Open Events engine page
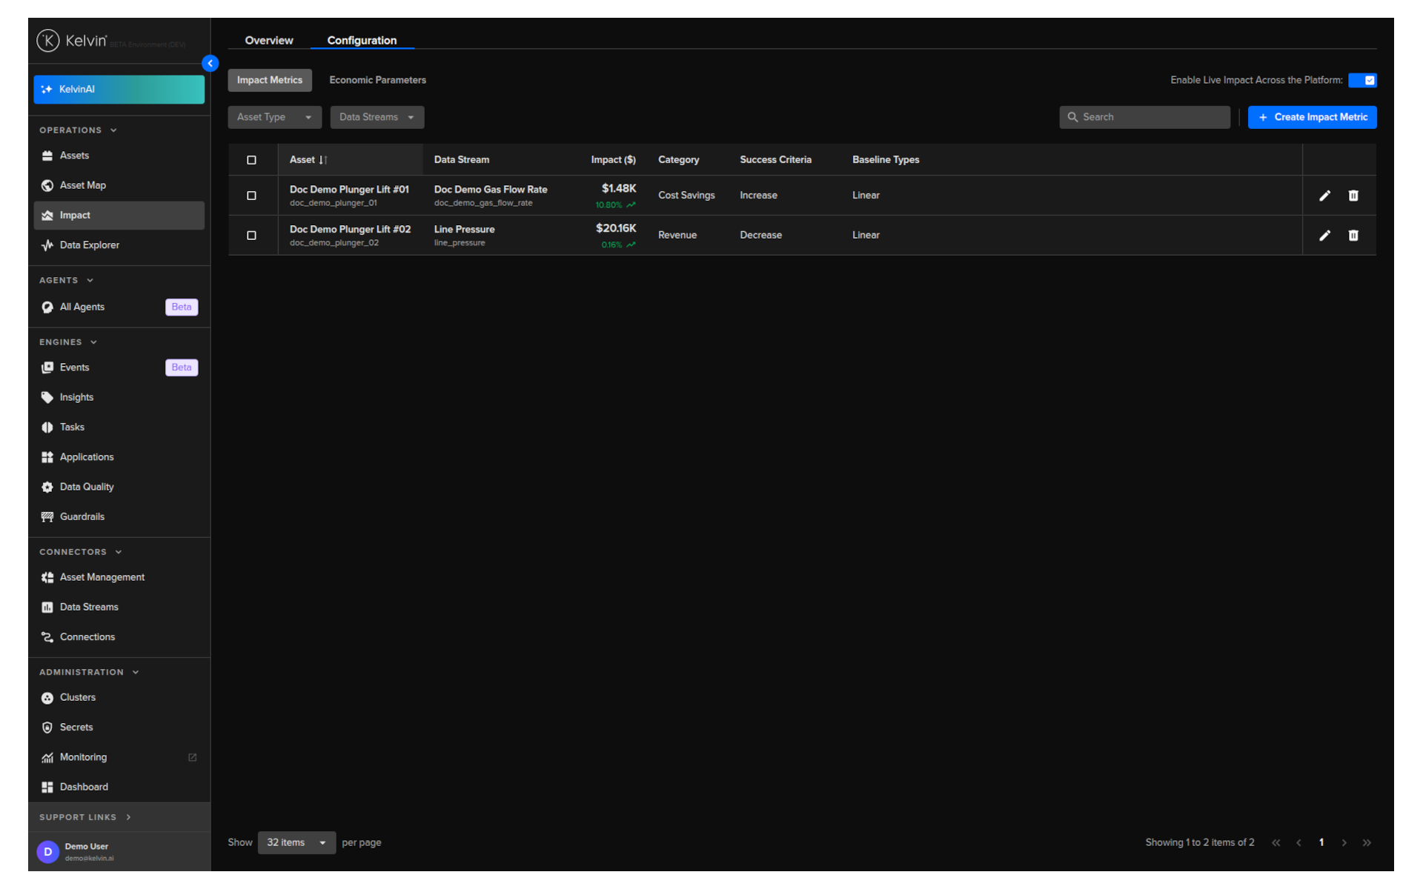The image size is (1423, 889). coord(119,367)
